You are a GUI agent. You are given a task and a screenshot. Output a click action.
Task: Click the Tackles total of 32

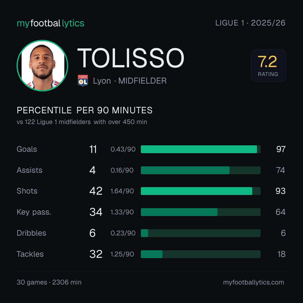pos(96,254)
